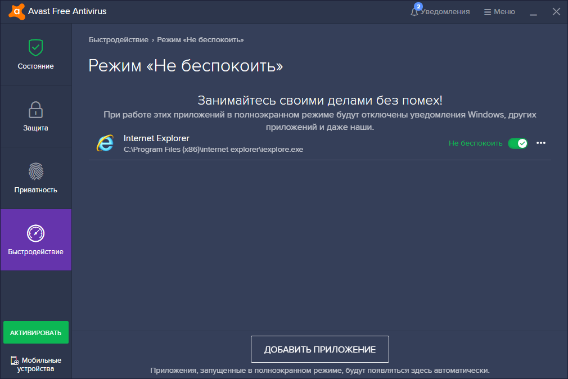Click the notification badge showing 2

(417, 6)
